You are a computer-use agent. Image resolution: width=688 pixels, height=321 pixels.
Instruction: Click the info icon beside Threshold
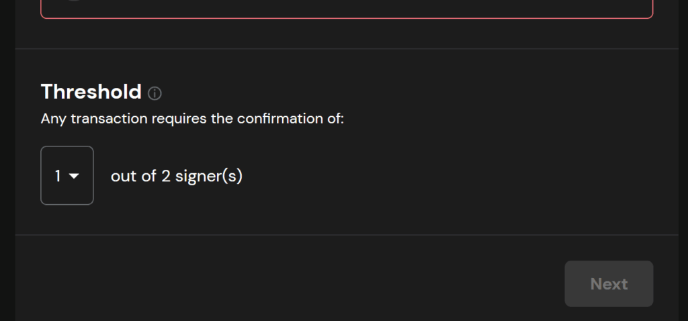click(155, 93)
